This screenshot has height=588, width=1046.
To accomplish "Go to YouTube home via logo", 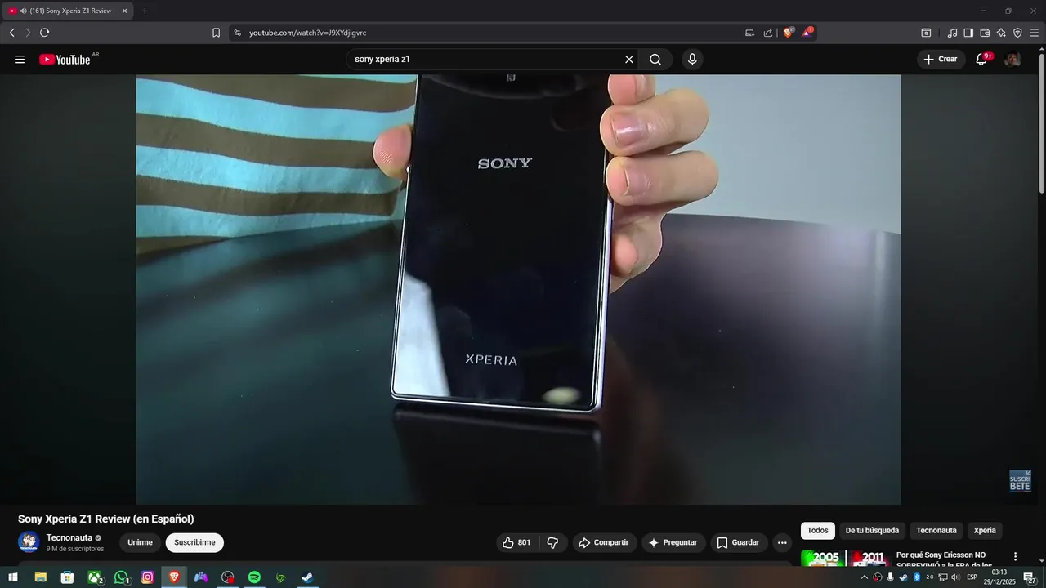I will pyautogui.click(x=65, y=60).
